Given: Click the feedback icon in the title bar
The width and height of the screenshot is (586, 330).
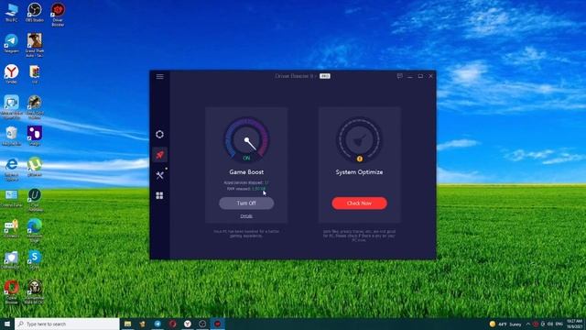Looking at the screenshot, I should [399, 76].
